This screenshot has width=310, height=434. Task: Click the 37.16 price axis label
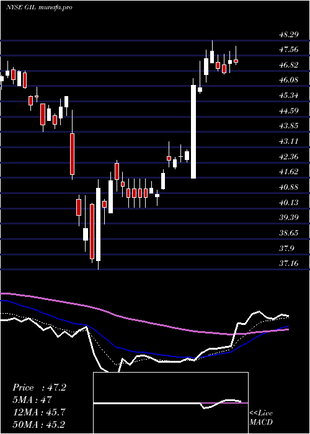289,263
